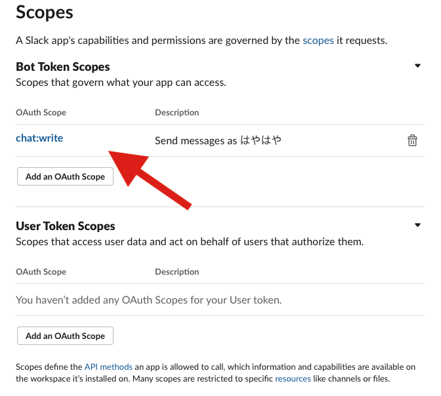Click the "scopes" link in the intro sentence
Screen dimensions: 441x396
[318, 41]
